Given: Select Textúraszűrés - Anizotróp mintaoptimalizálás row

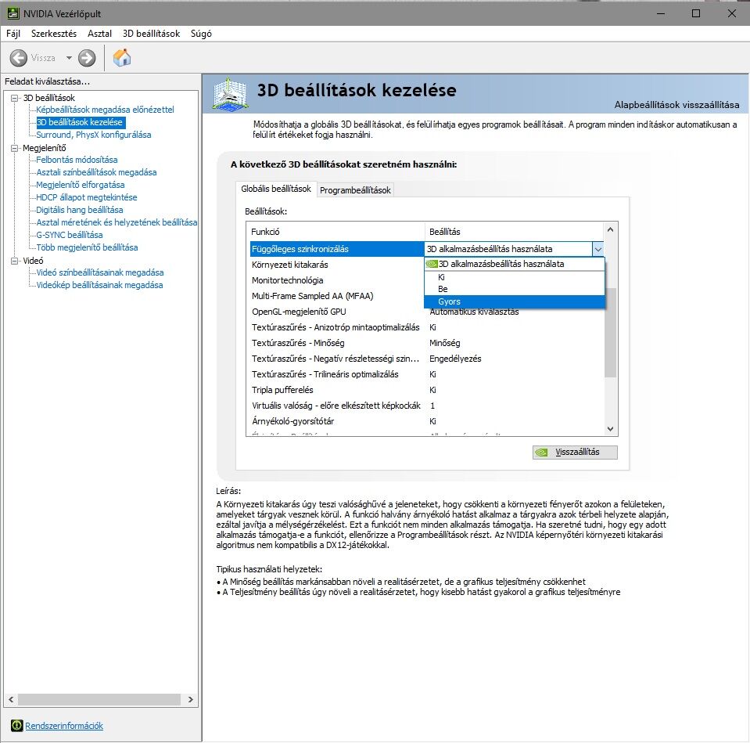Looking at the screenshot, I should click(427, 327).
